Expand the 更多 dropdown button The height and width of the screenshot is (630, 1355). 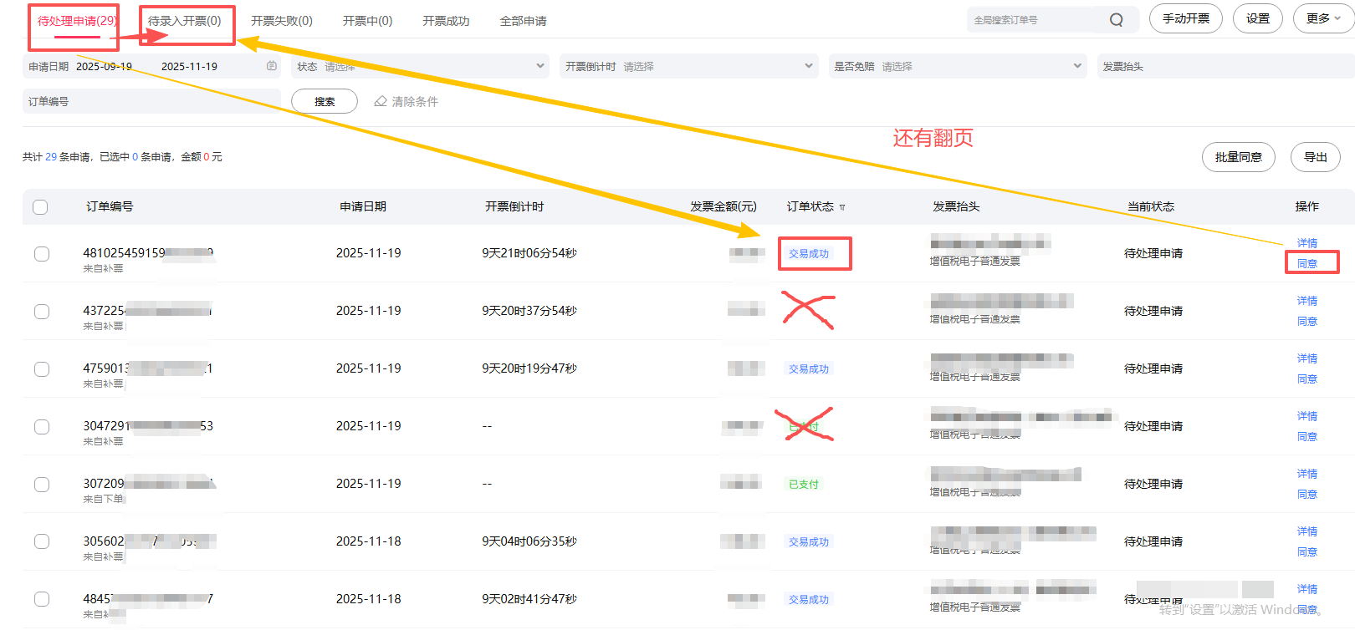pyautogui.click(x=1323, y=18)
